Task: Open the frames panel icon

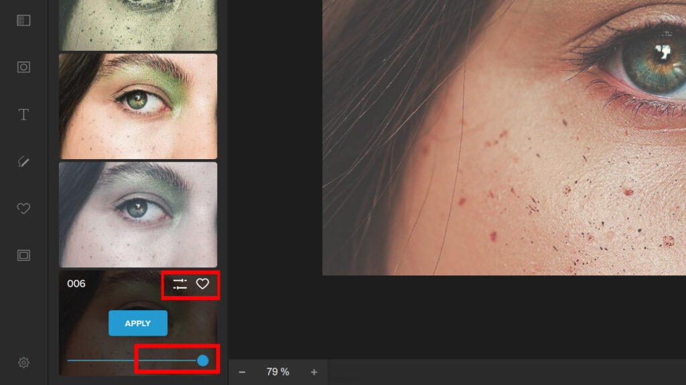Action: [x=23, y=255]
